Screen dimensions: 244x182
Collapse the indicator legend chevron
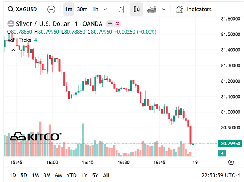click(x=13, y=49)
